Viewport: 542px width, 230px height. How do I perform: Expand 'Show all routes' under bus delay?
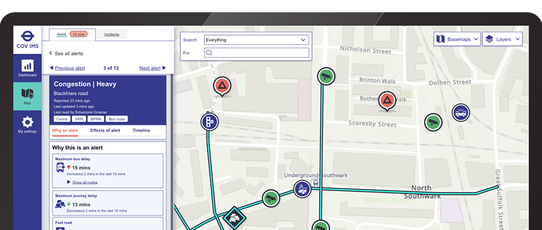click(84, 183)
